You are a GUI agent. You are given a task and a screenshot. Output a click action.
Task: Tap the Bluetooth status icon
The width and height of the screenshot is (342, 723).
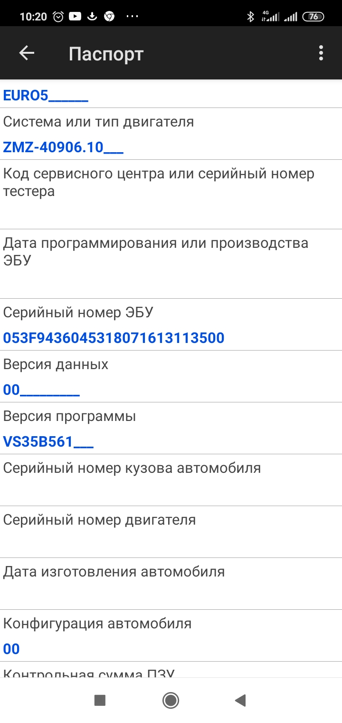(x=250, y=17)
